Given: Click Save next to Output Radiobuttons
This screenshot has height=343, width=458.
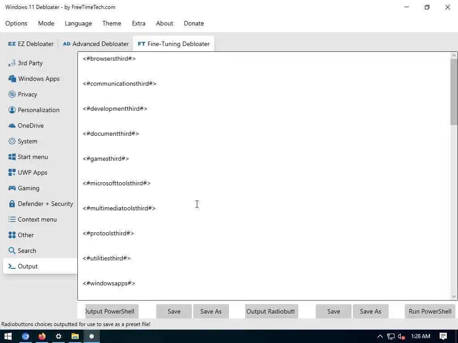Looking at the screenshot, I should (334, 311).
